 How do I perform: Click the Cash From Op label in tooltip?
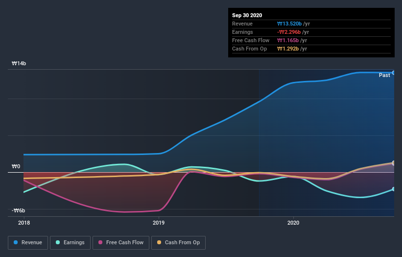point(249,49)
